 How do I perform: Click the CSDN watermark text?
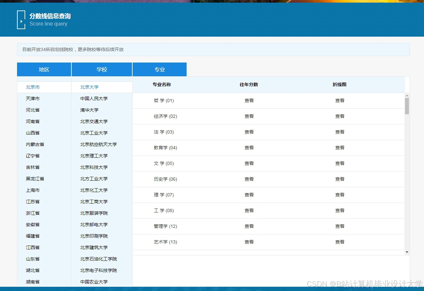click(x=363, y=284)
